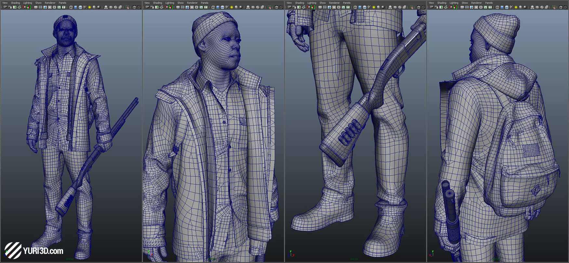Open View menu in backpack view panel

(431, 3)
